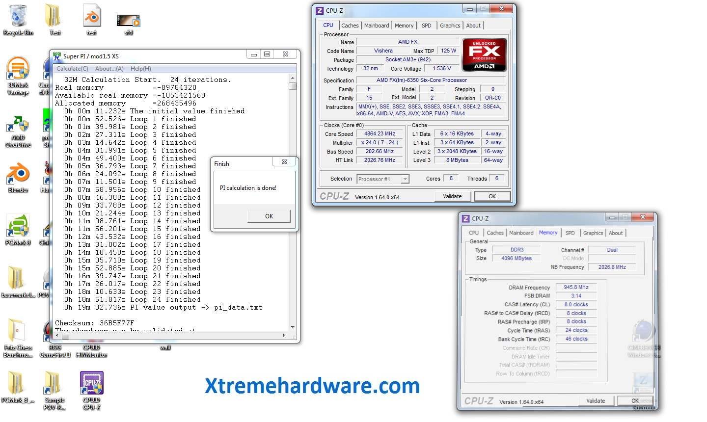Launch Blender desktop shortcut
707x422 pixels.
click(x=18, y=178)
